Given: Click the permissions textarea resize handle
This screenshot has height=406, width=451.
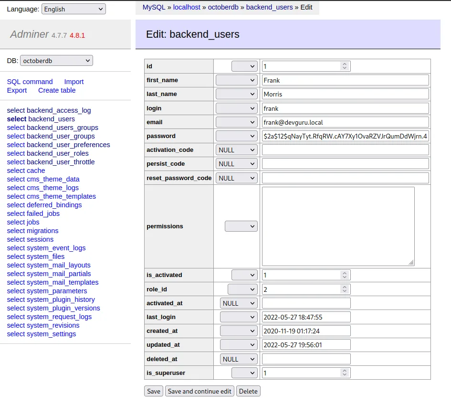Looking at the screenshot, I should [411, 262].
